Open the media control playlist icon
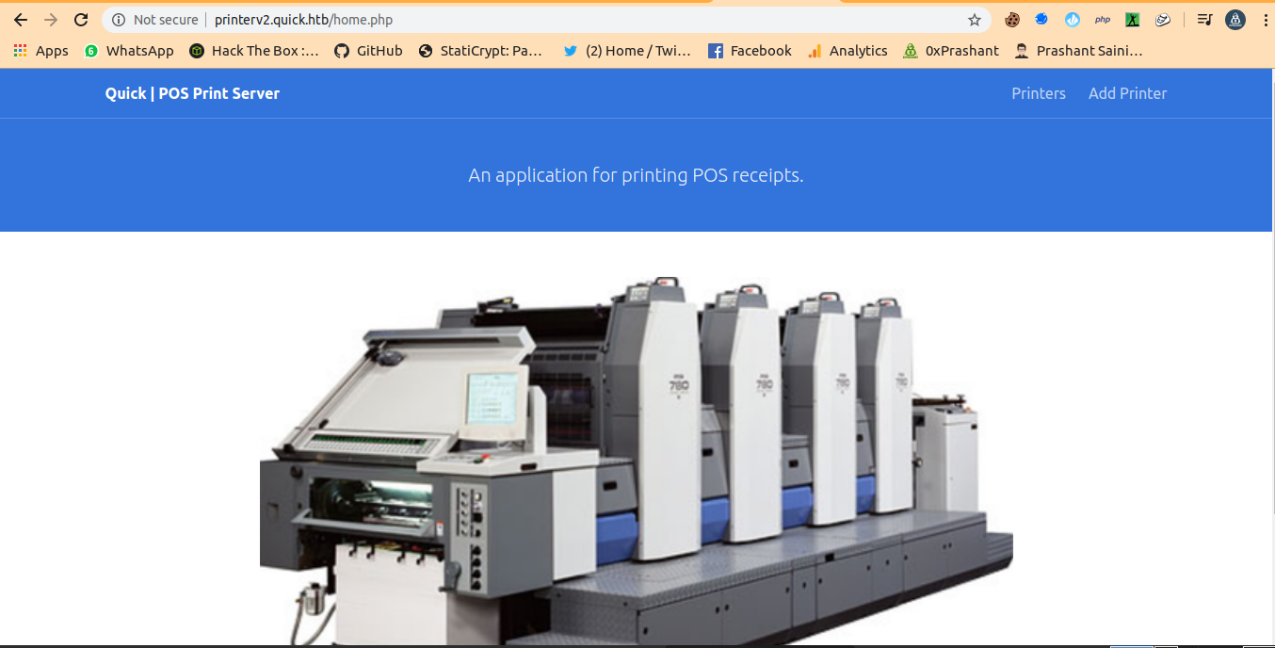1275x648 pixels. pos(1204,20)
